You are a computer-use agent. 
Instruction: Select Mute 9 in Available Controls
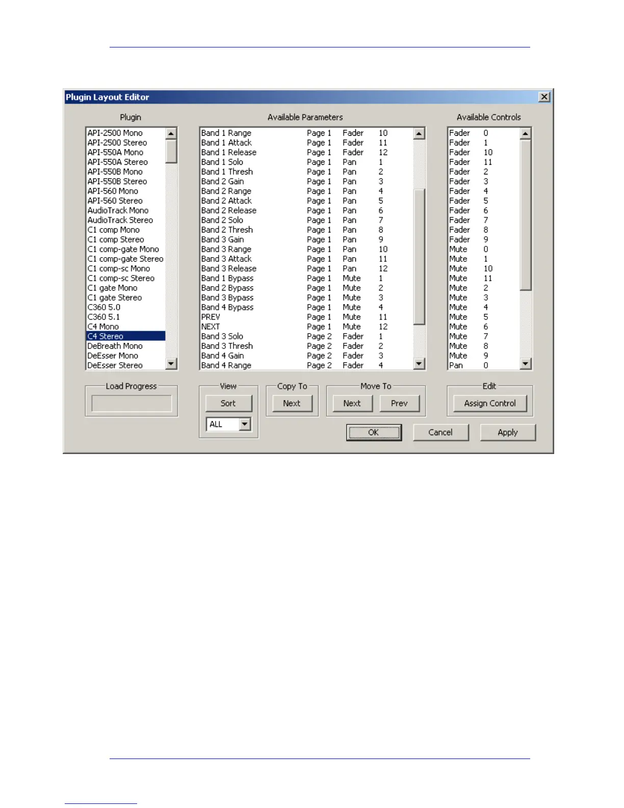pos(484,356)
